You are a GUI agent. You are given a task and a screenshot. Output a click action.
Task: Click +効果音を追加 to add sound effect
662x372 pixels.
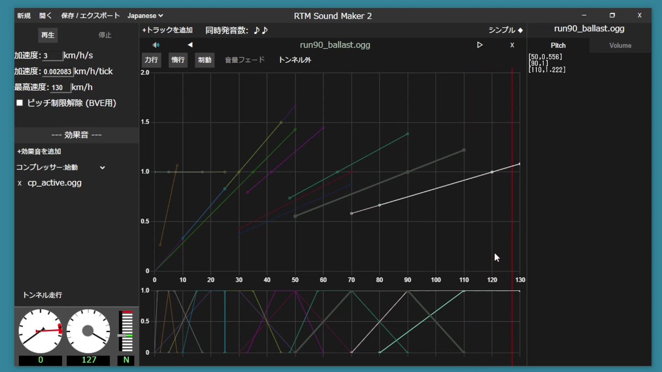pos(39,151)
